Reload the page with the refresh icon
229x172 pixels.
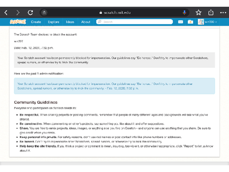click(30, 12)
